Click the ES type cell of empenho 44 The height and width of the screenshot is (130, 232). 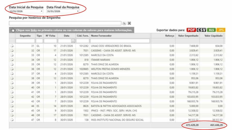(x=38, y=106)
